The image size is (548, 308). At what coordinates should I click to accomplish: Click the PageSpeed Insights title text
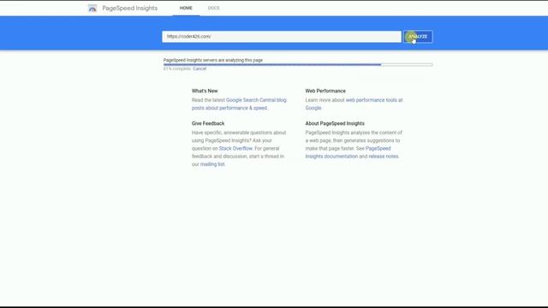coord(130,8)
